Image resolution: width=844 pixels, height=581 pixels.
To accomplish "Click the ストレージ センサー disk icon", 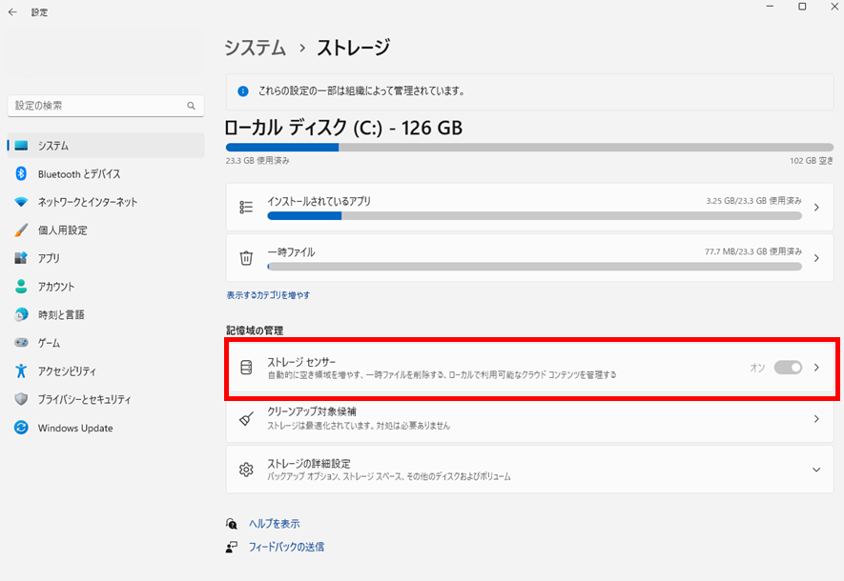I will [x=246, y=368].
